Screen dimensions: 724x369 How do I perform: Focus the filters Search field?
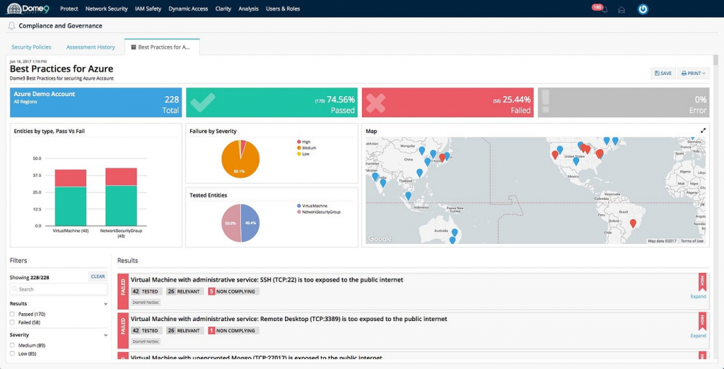tap(60, 289)
